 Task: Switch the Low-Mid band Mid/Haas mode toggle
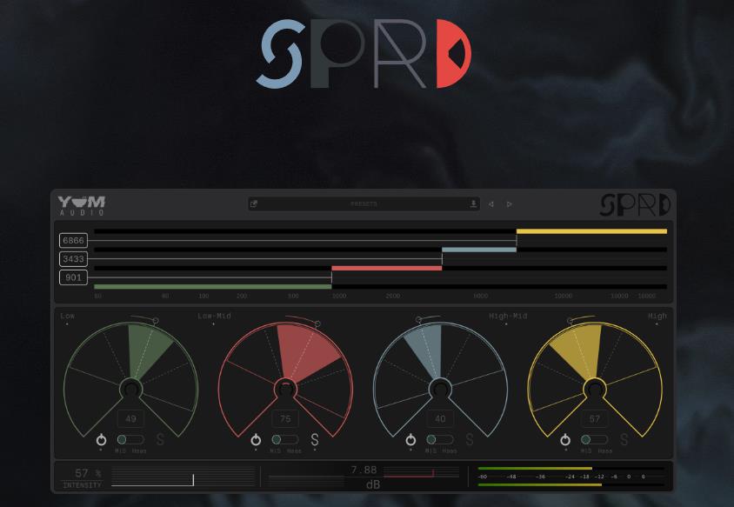click(284, 439)
